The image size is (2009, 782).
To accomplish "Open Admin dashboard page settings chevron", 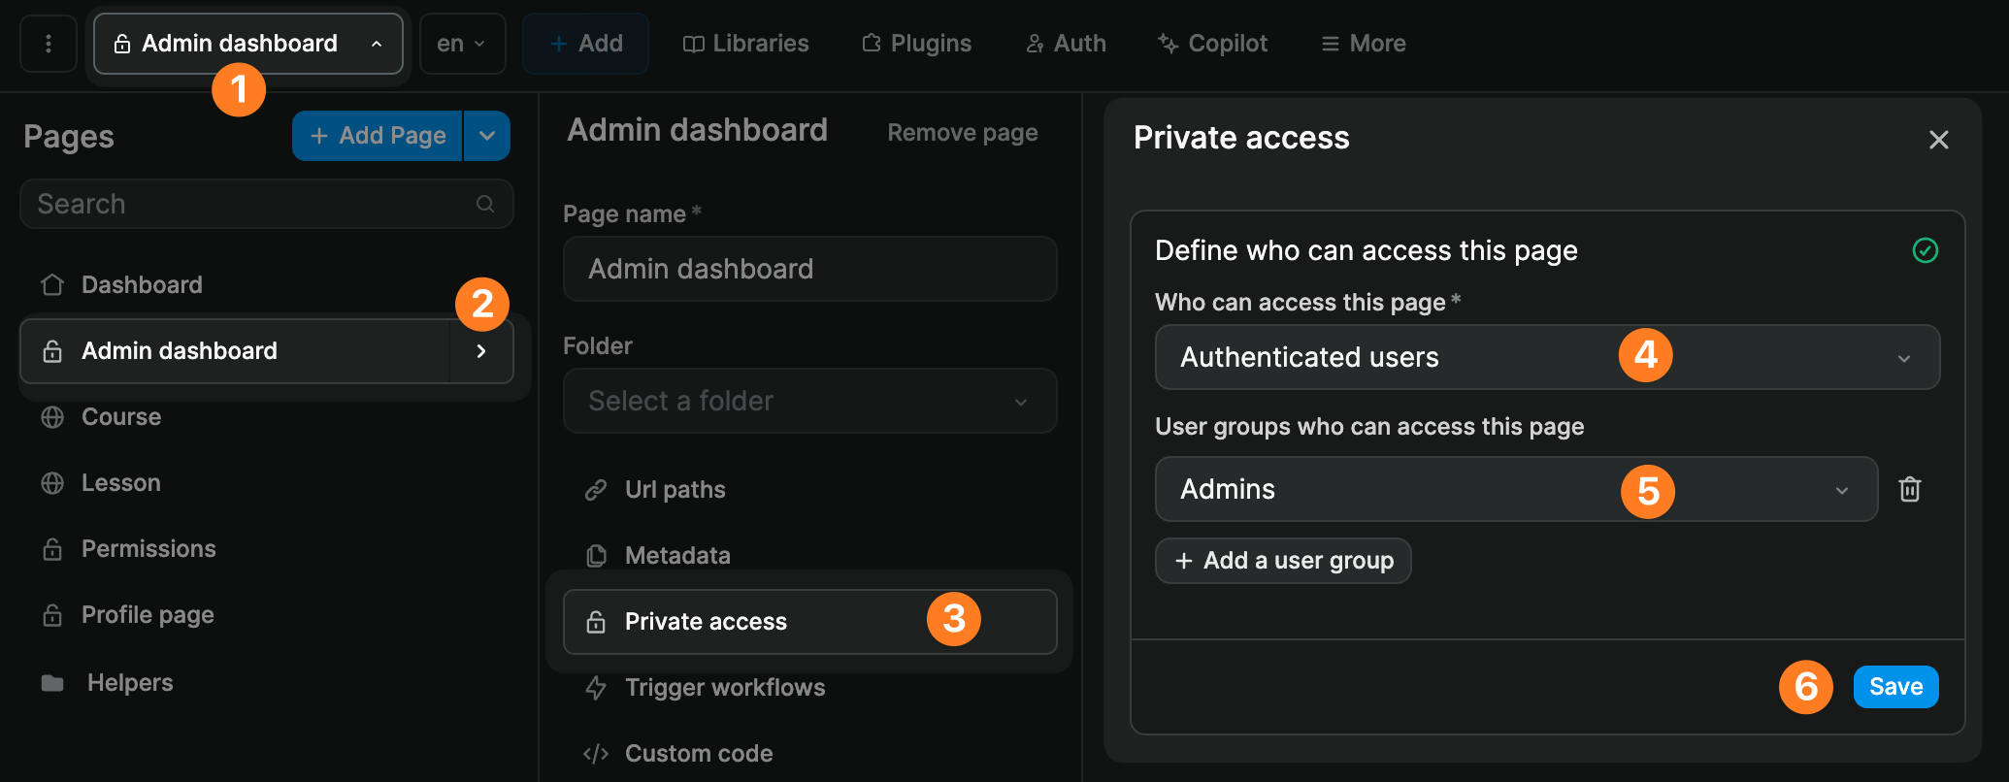I will click(x=481, y=351).
